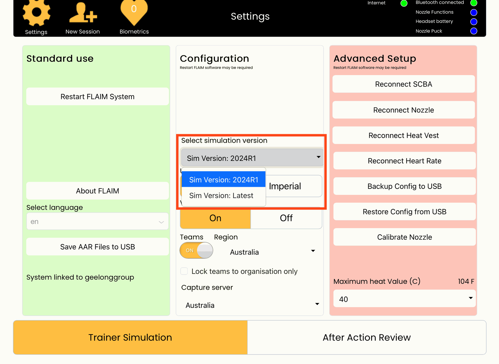Click Restart FLAIM System button
The height and width of the screenshot is (364, 499).
tap(97, 97)
